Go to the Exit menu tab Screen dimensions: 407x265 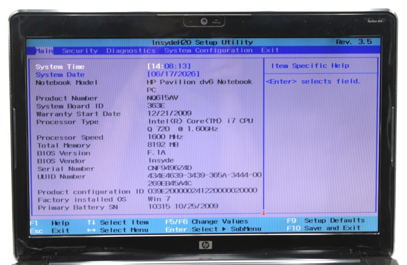[270, 50]
